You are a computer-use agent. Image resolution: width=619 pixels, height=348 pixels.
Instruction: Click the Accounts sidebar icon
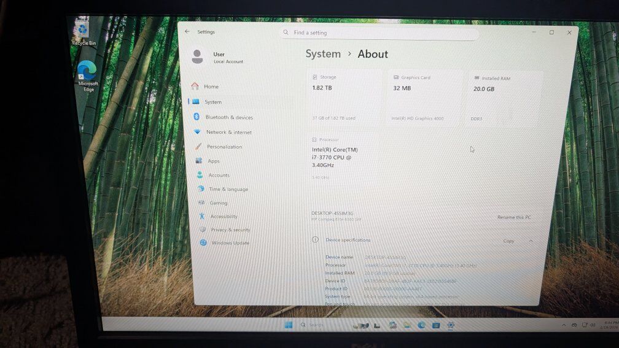tap(200, 175)
